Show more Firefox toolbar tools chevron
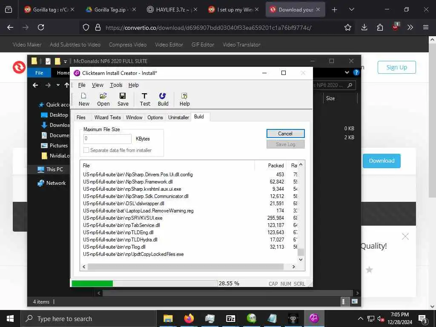 410,27
